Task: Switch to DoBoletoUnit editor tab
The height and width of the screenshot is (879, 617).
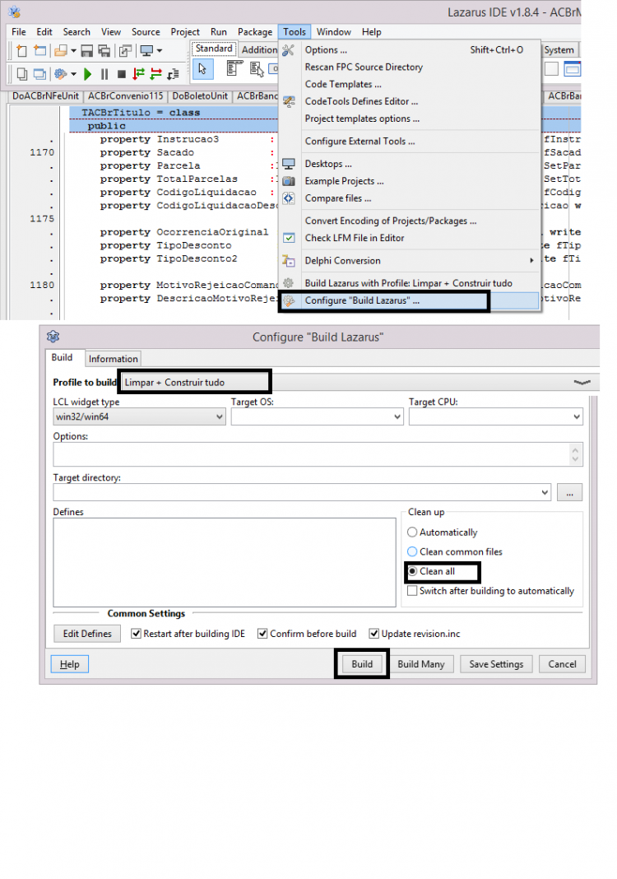Action: 200,95
